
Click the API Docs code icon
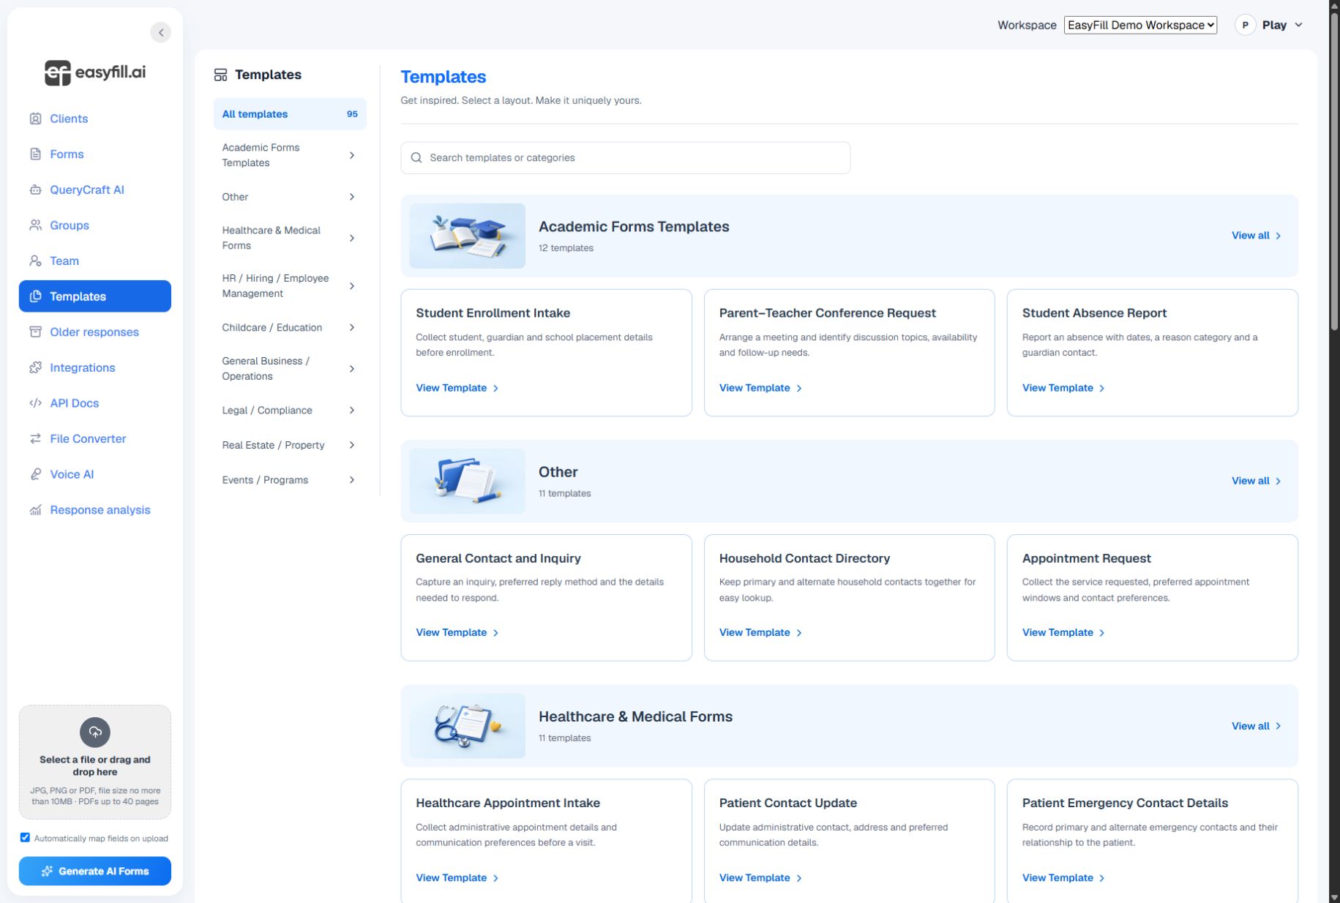pos(35,403)
